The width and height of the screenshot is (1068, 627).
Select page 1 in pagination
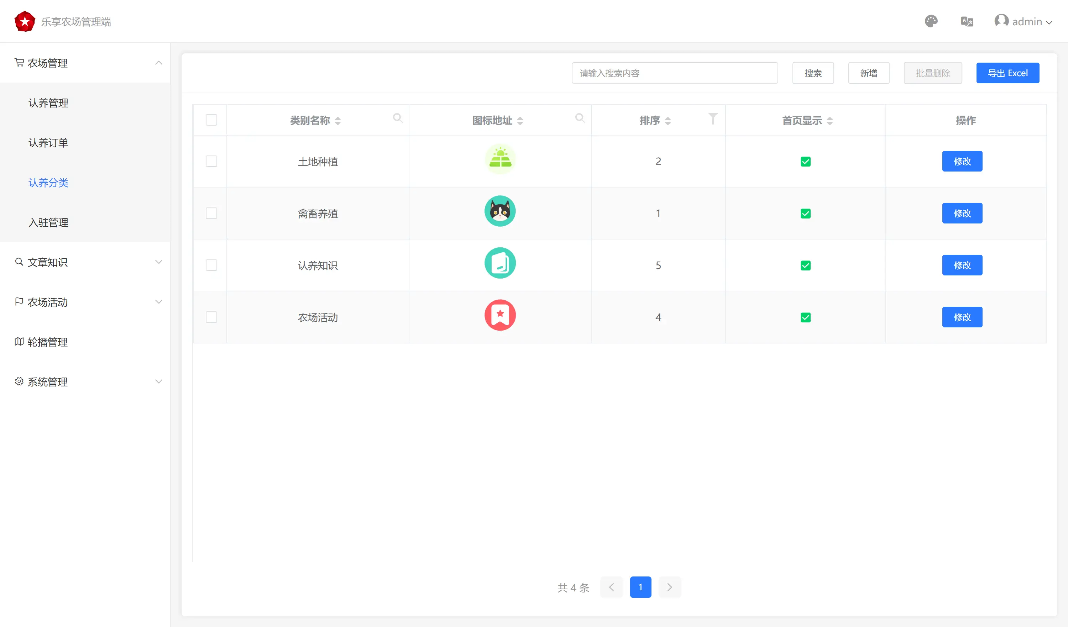[640, 587]
